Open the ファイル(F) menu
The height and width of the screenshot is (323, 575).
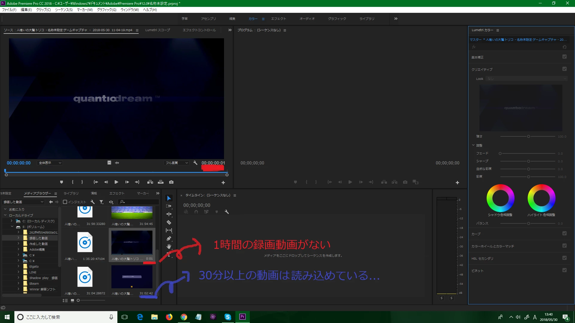pyautogui.click(x=9, y=10)
